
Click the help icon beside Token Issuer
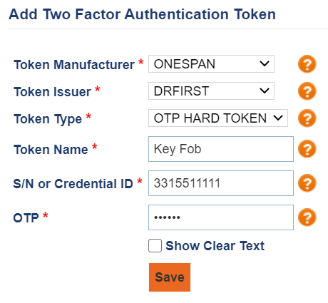coord(307,91)
